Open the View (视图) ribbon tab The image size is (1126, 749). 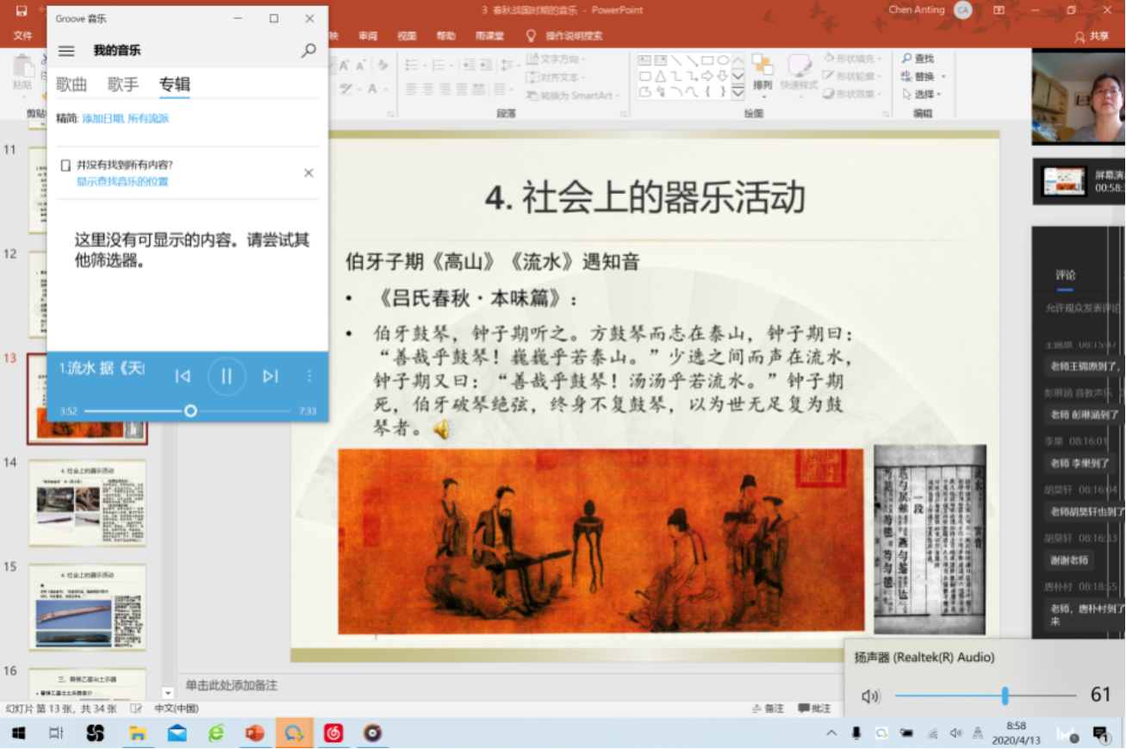tap(407, 36)
